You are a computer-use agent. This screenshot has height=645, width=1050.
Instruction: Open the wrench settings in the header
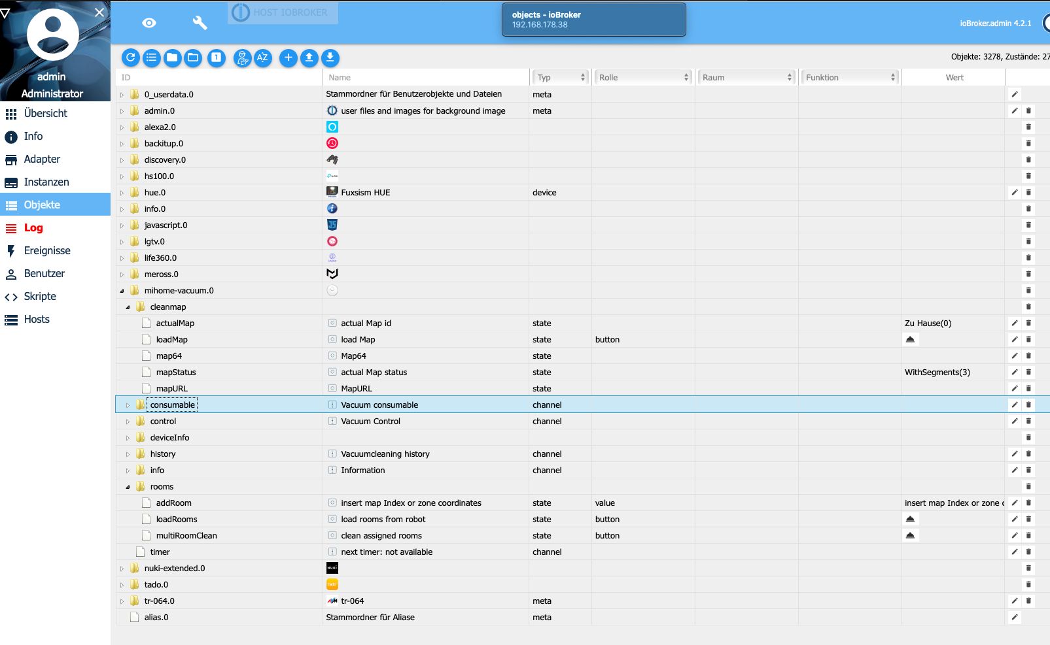pos(200,23)
